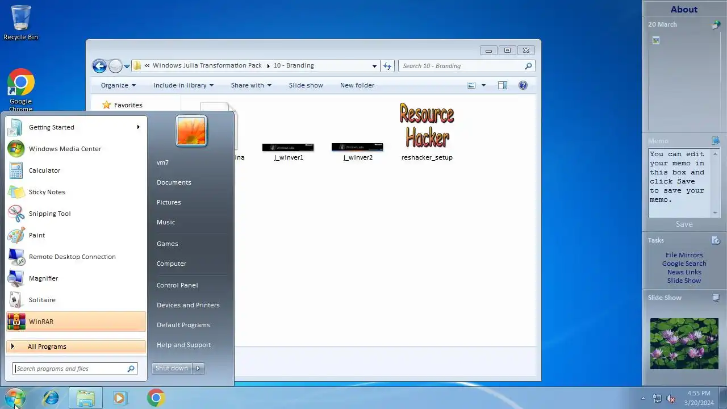Open WinRAR from Start menu
Viewport: 727px width, 409px height.
[76, 322]
